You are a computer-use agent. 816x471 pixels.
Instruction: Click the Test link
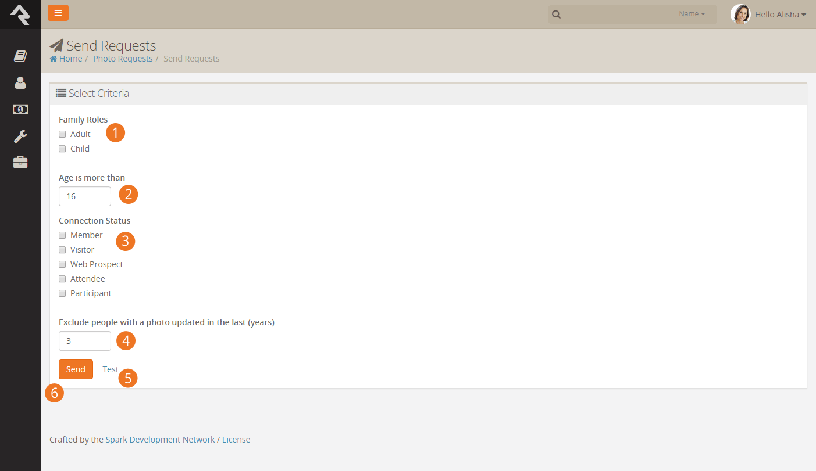pyautogui.click(x=111, y=369)
